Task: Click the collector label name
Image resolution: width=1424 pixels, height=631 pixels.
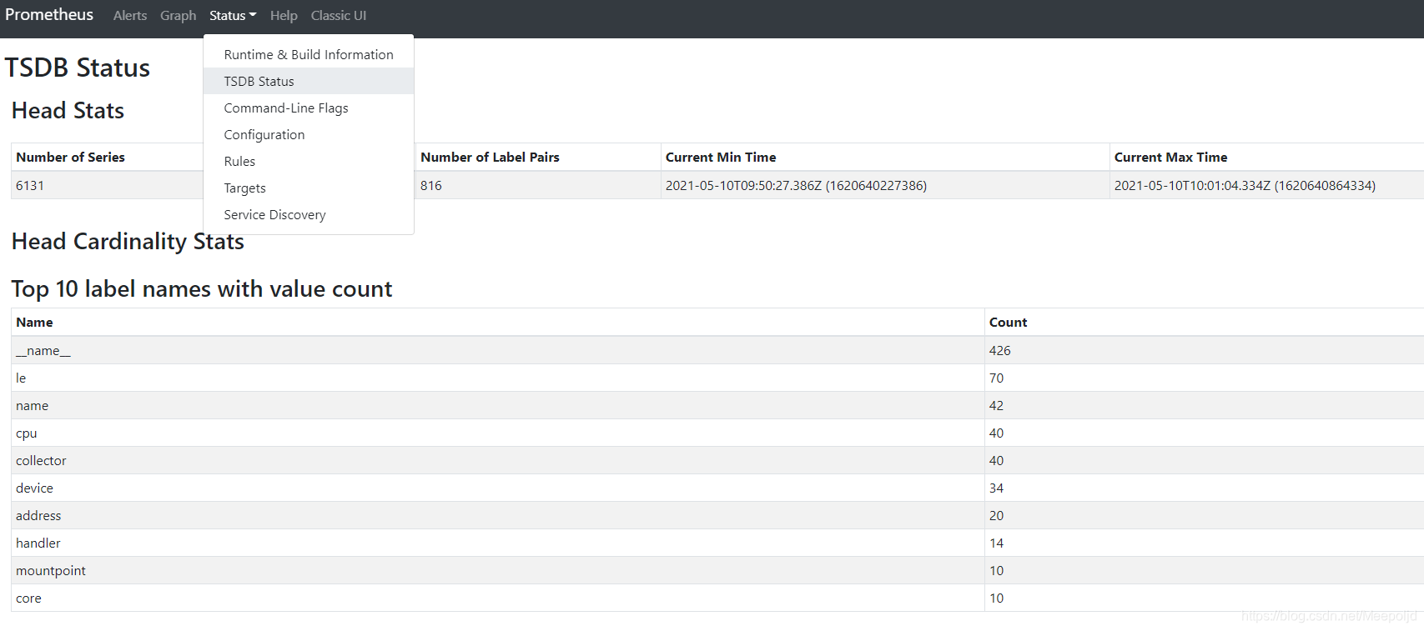Action: 41,460
